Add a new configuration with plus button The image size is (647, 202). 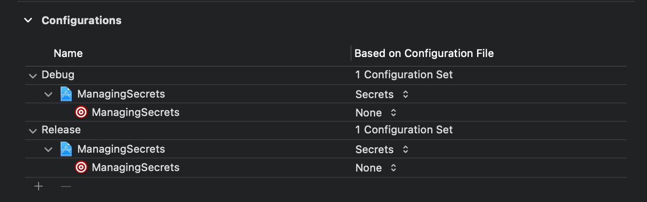[x=39, y=186]
